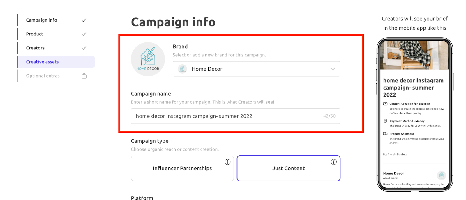Select the Just Content campaign type

pyautogui.click(x=289, y=168)
